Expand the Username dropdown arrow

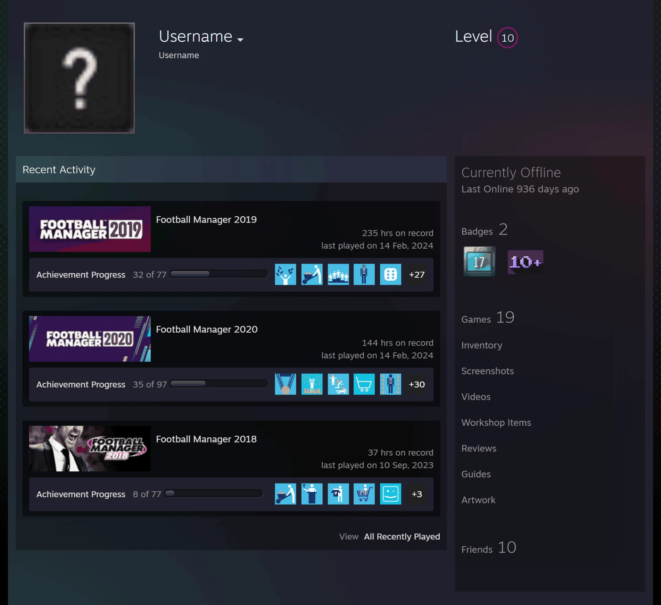coord(240,40)
